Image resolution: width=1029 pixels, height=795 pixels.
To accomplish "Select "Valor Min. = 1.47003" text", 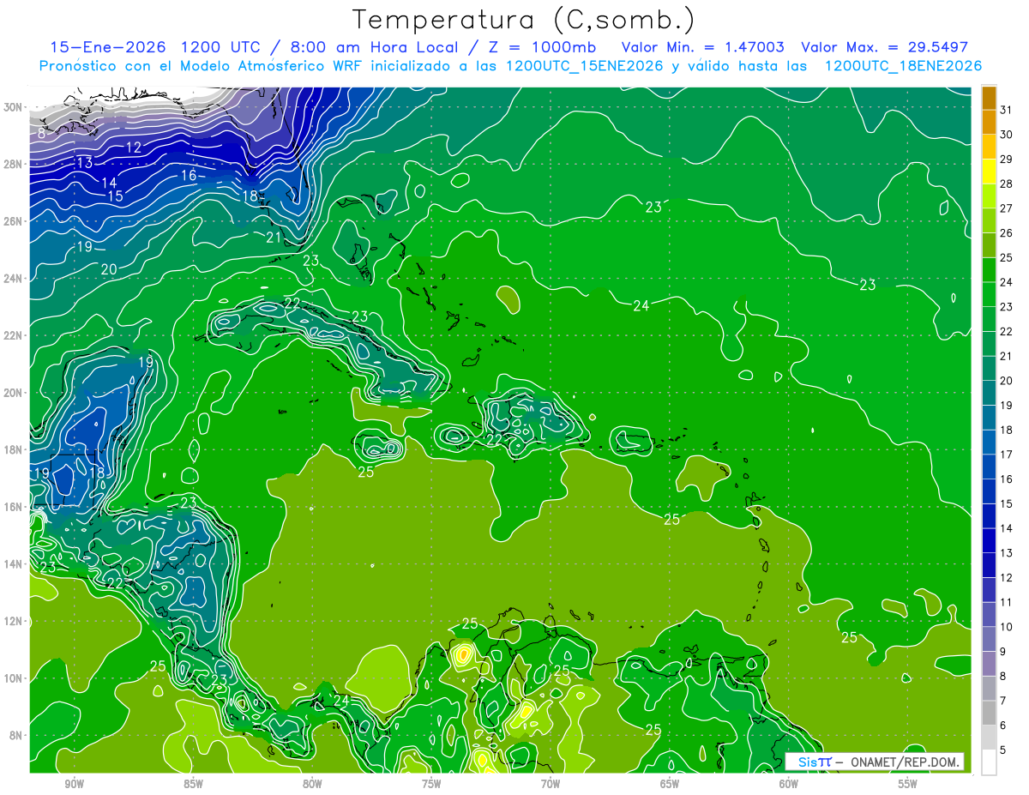I will click(x=703, y=47).
